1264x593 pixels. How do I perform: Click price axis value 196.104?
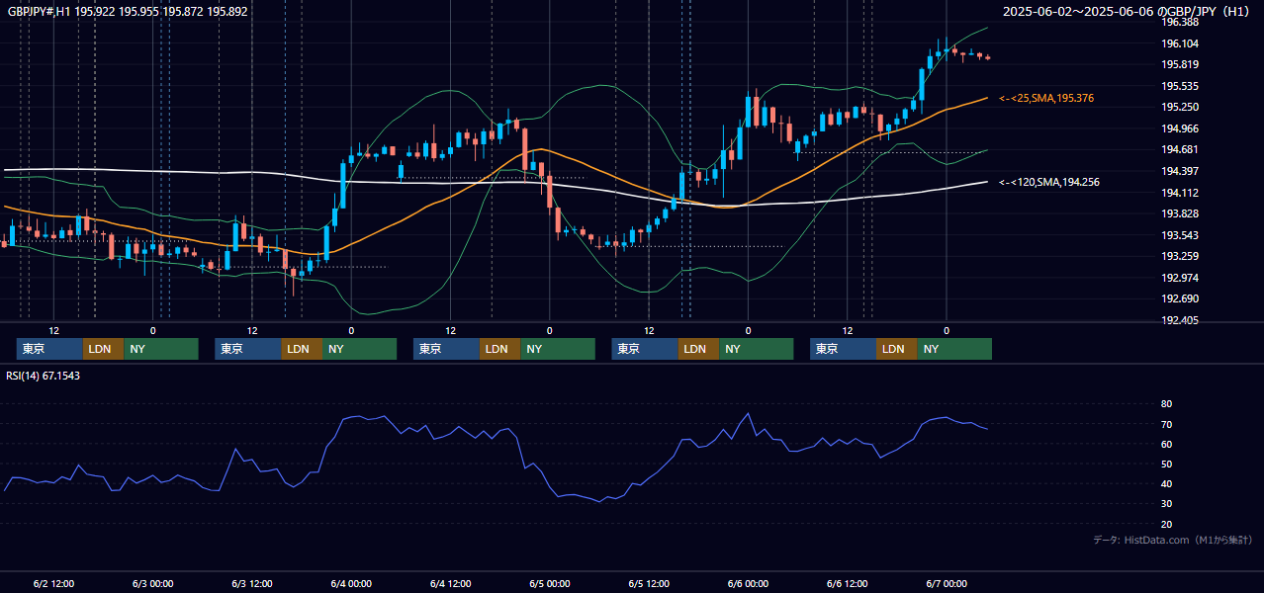pyautogui.click(x=1180, y=43)
